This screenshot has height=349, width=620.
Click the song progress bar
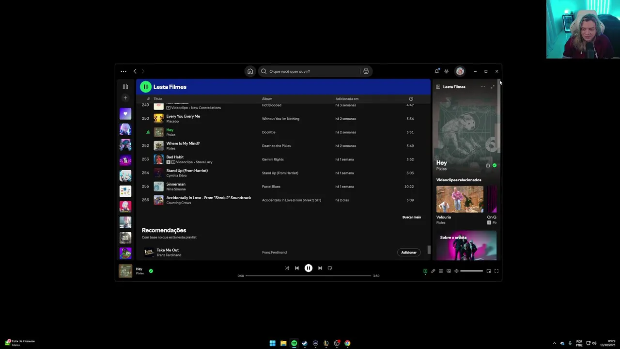(308, 276)
